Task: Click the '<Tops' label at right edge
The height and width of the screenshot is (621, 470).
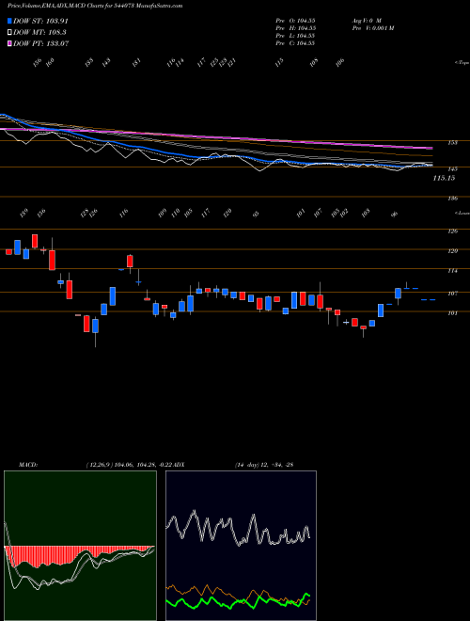Action: point(462,63)
